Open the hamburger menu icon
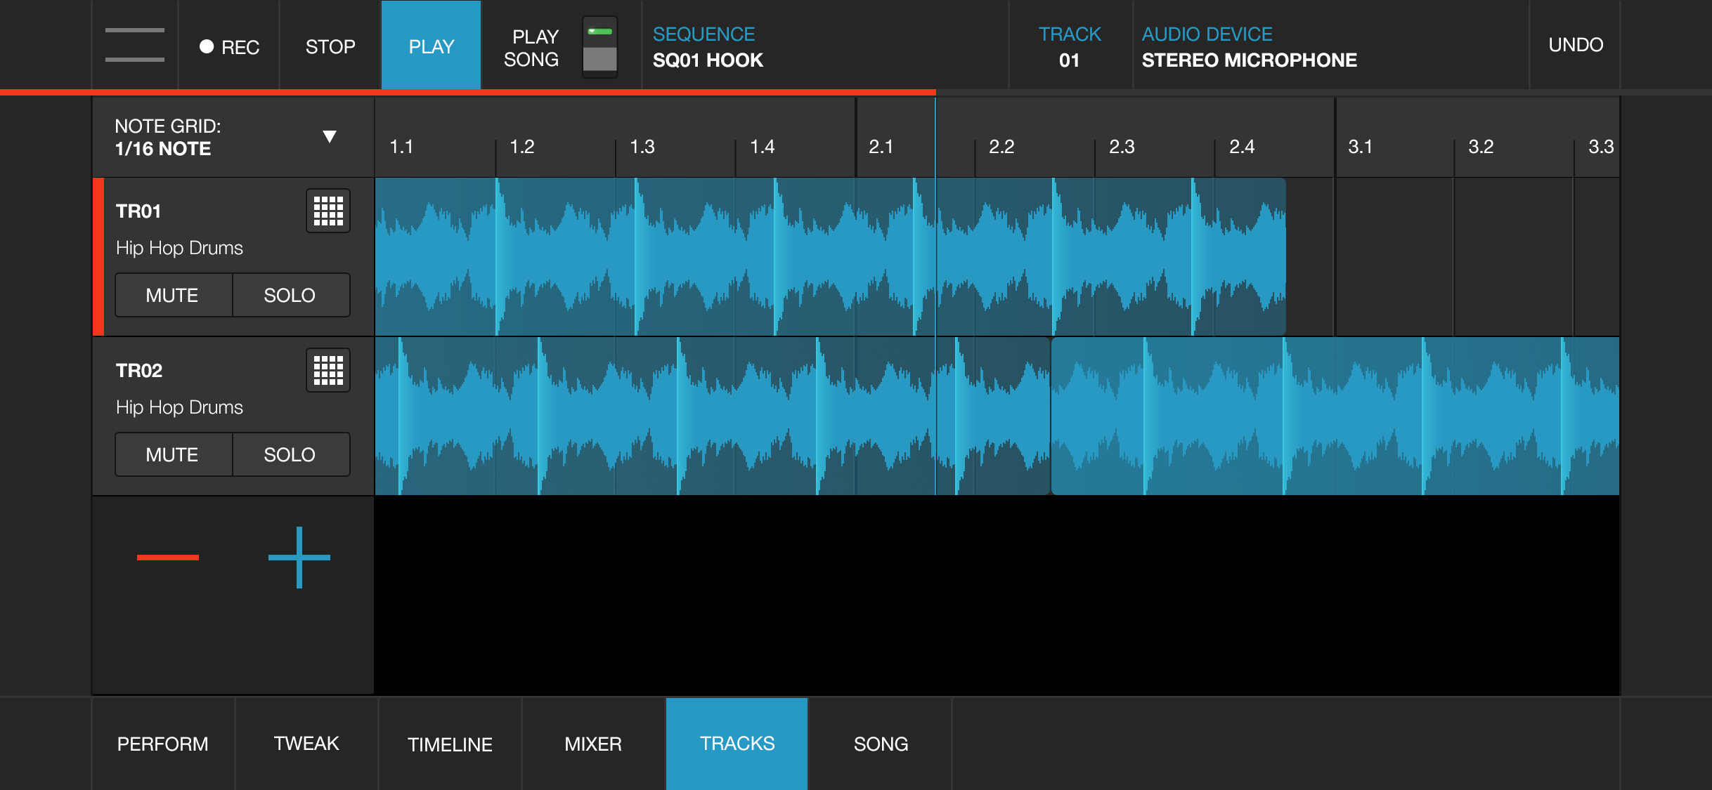 pos(134,45)
